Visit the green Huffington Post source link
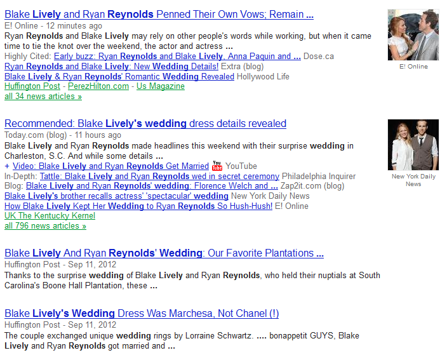The height and width of the screenshot is (355, 447). 32,86
